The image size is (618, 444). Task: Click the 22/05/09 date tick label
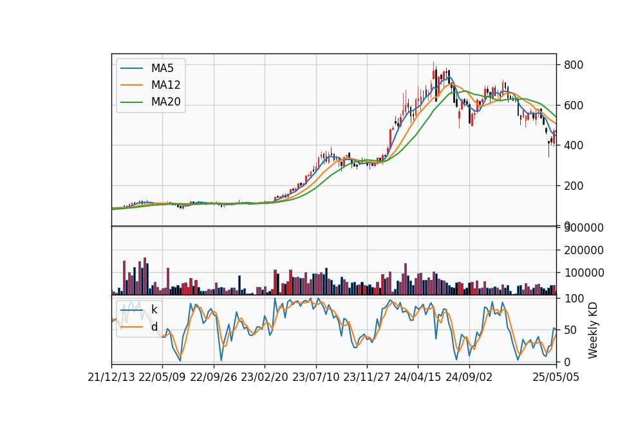(162, 378)
